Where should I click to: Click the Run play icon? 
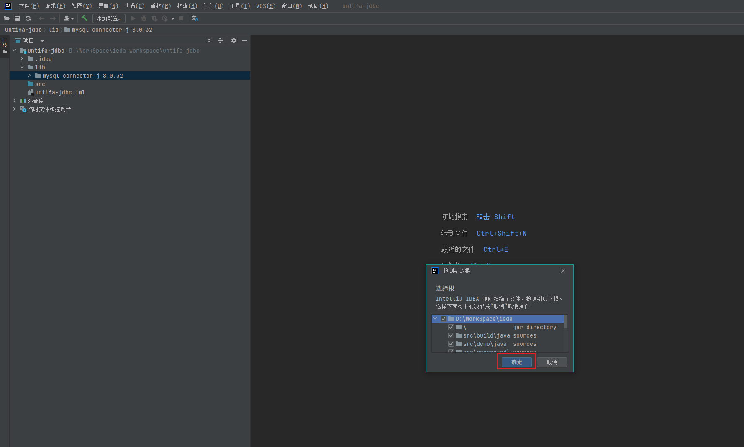[x=133, y=18]
